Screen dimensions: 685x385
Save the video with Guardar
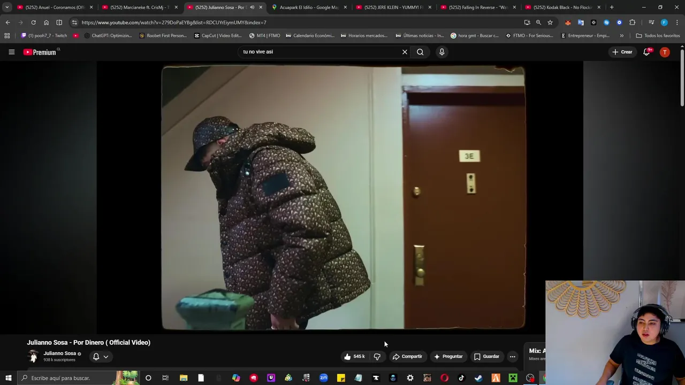click(x=486, y=357)
